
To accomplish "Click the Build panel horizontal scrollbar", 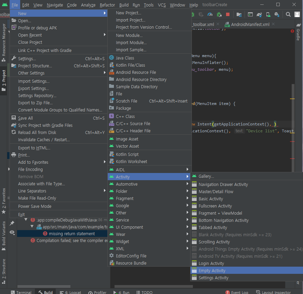I will [44, 286].
